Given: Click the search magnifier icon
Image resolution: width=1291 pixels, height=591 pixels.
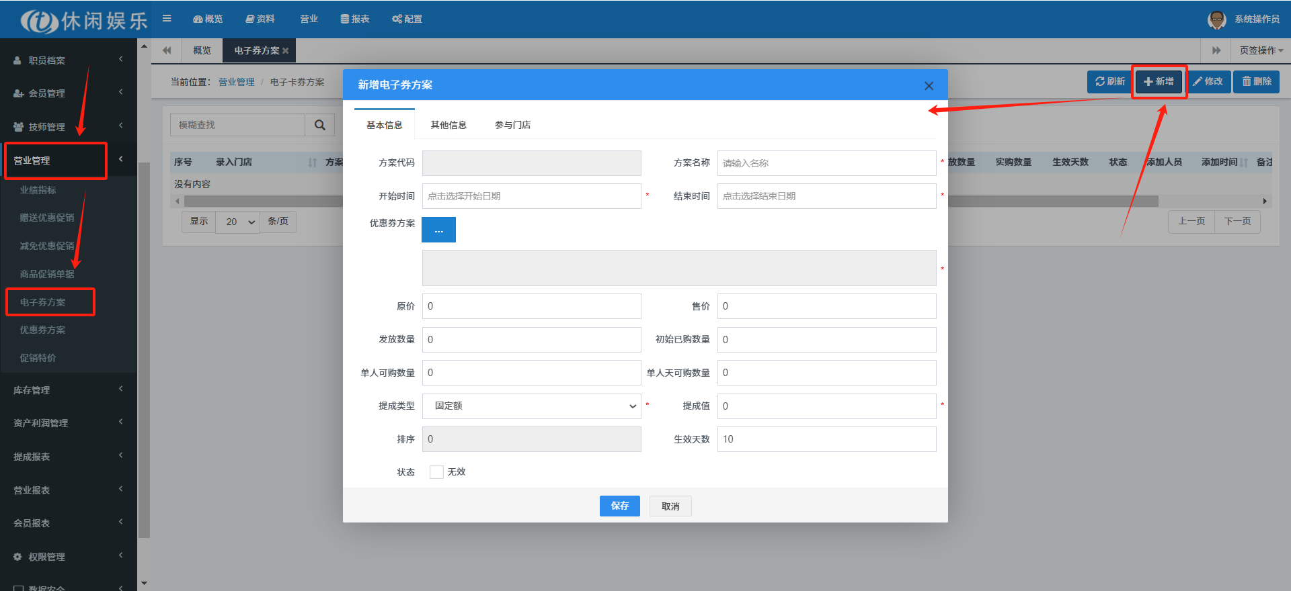Looking at the screenshot, I should (x=320, y=125).
